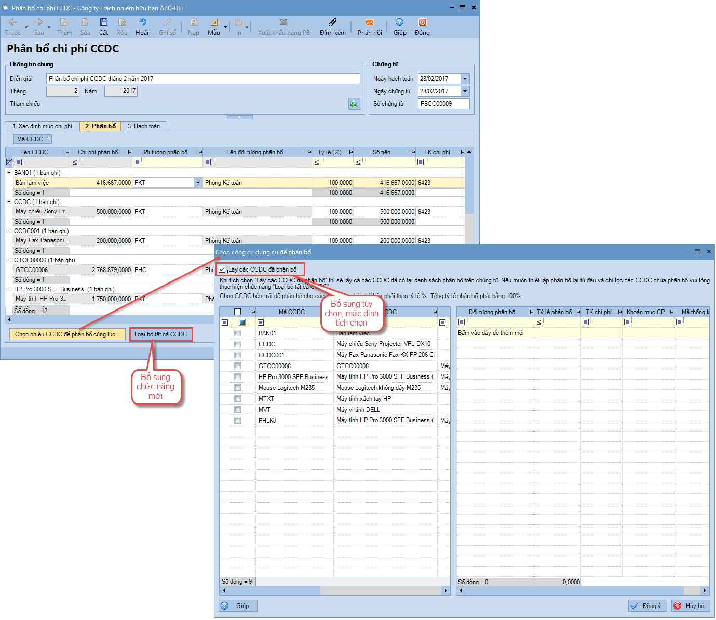Click the Thêm (add) toolbar icon
Screen dimensions: 716x620
64,22
